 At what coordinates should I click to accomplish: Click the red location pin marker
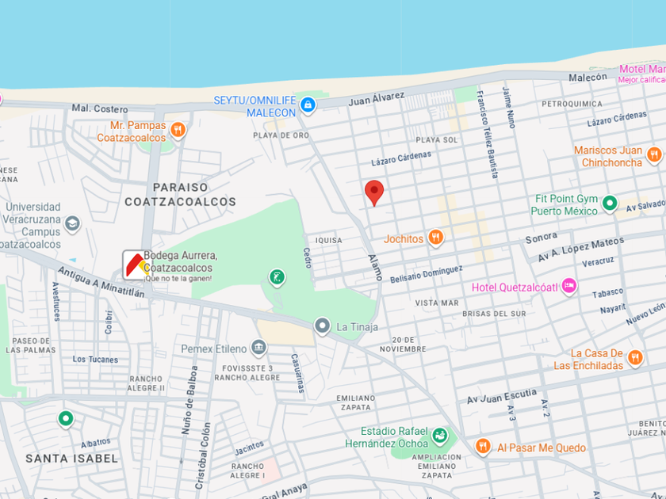click(x=374, y=192)
